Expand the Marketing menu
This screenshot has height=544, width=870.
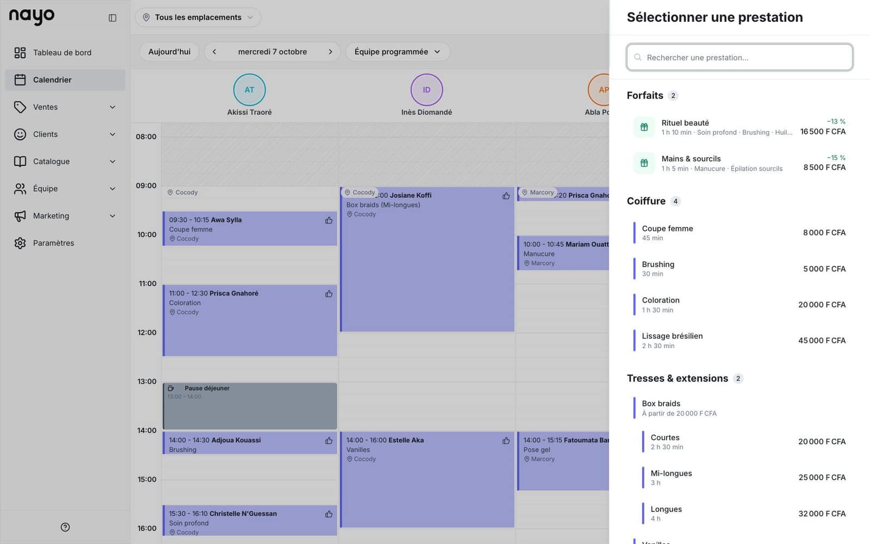pyautogui.click(x=65, y=216)
